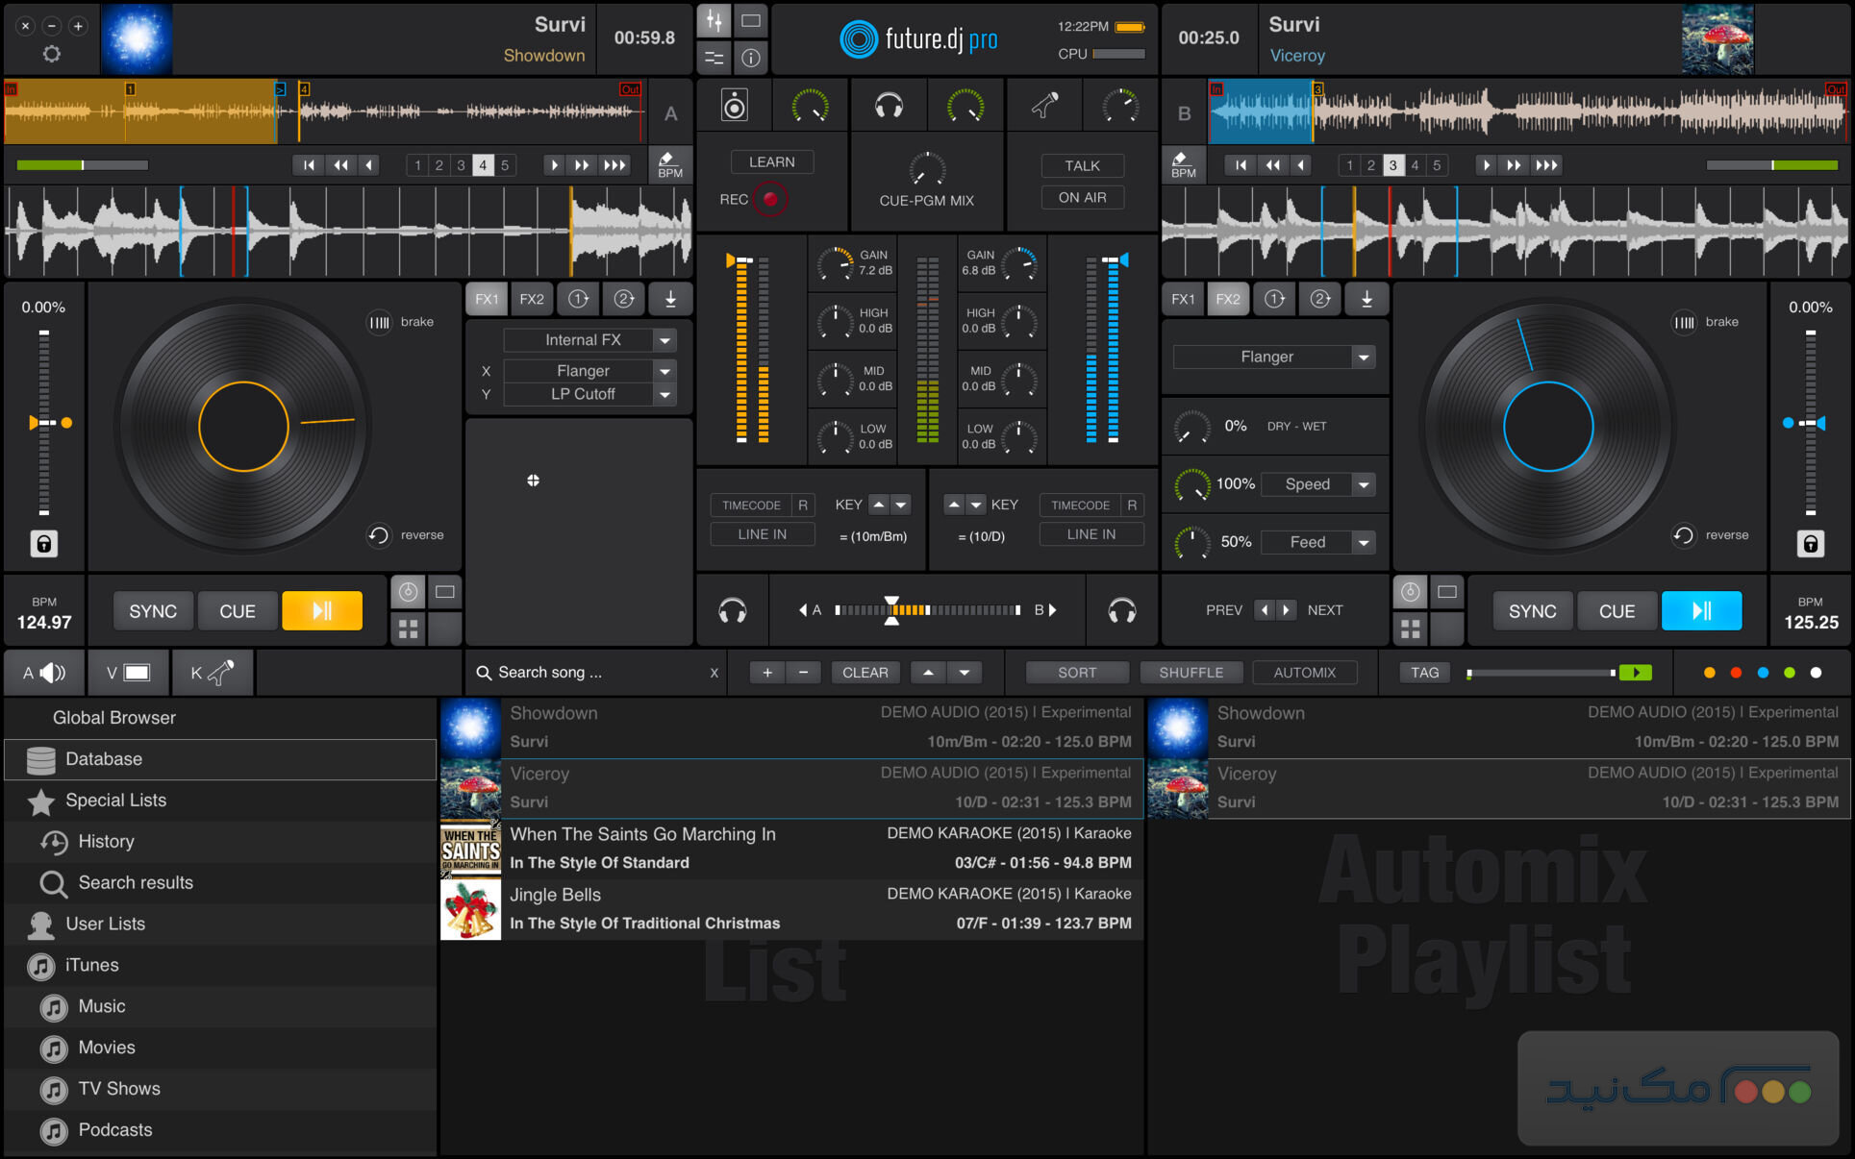Click the reverse playback icon on Deck A
The width and height of the screenshot is (1855, 1159).
380,534
